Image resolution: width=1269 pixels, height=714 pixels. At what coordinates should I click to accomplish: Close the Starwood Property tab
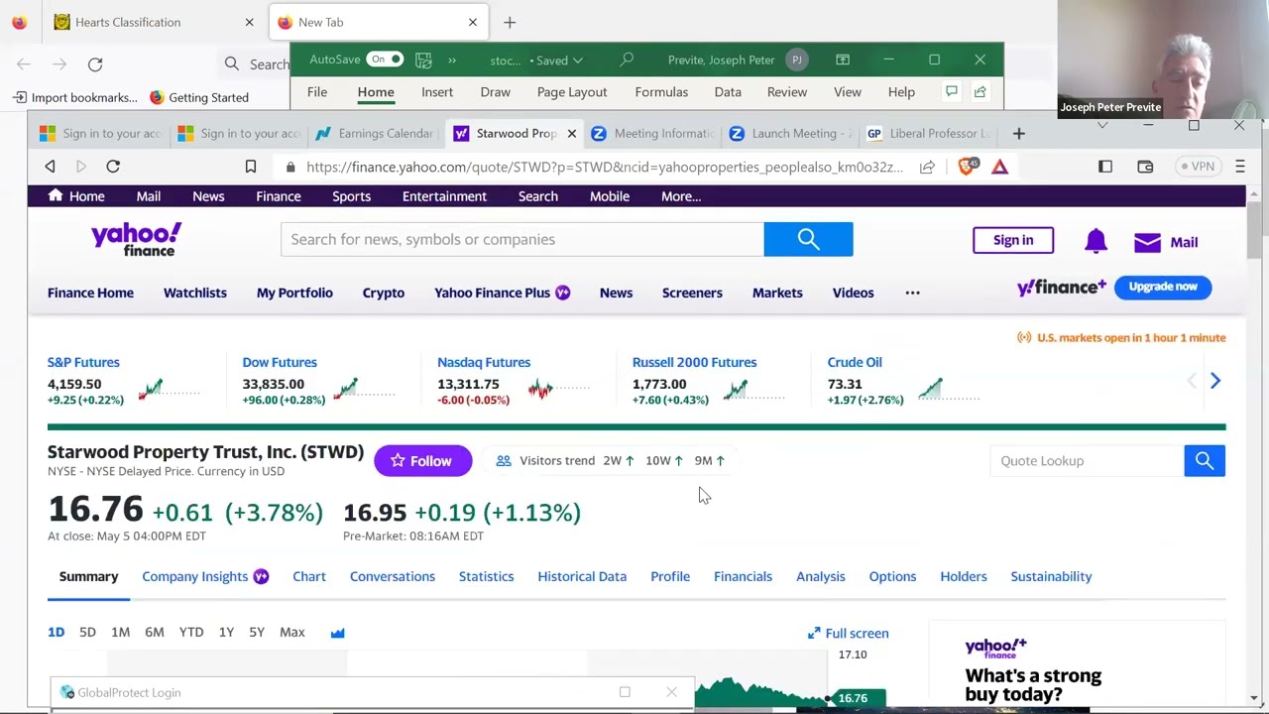tap(572, 133)
